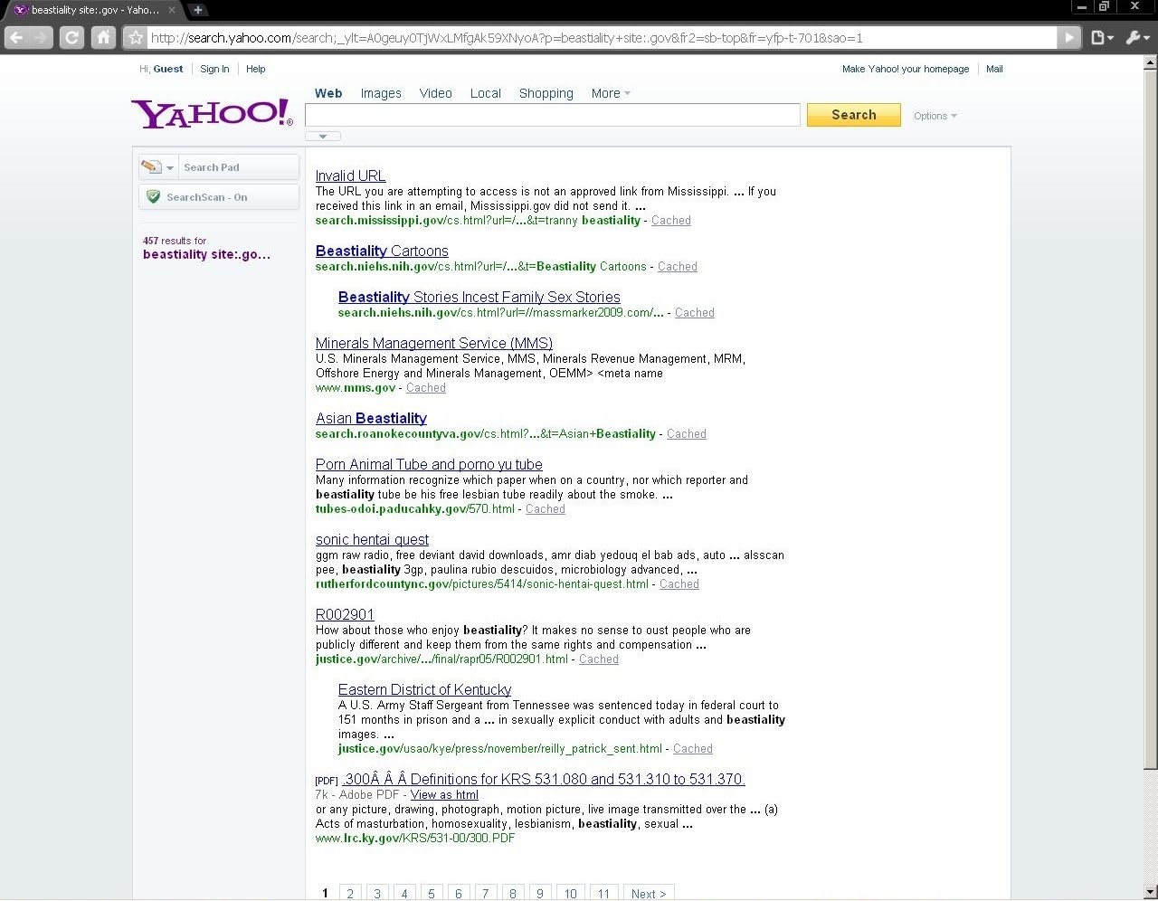This screenshot has width=1158, height=901.
Task: Open the Mail link
Action: (x=994, y=69)
